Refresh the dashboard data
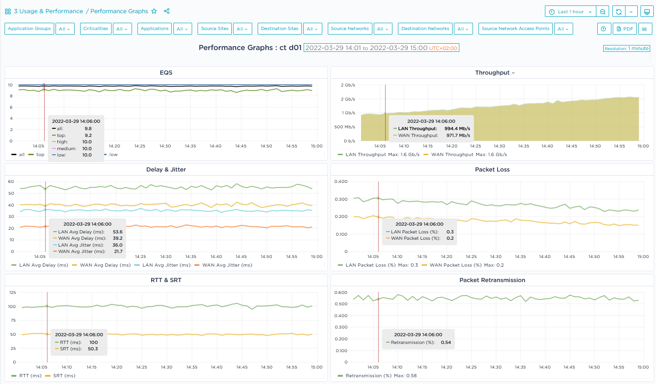656x384 pixels. tap(620, 11)
